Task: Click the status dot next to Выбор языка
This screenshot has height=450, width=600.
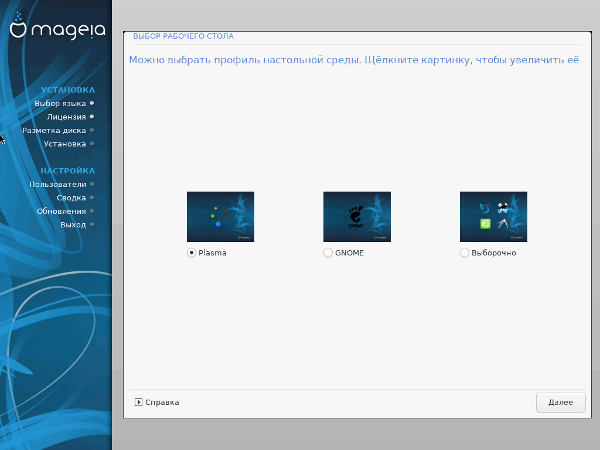Action: (x=92, y=103)
